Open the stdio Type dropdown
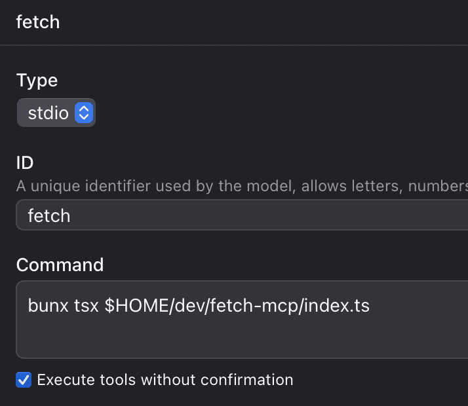The image size is (468, 406). (x=56, y=113)
